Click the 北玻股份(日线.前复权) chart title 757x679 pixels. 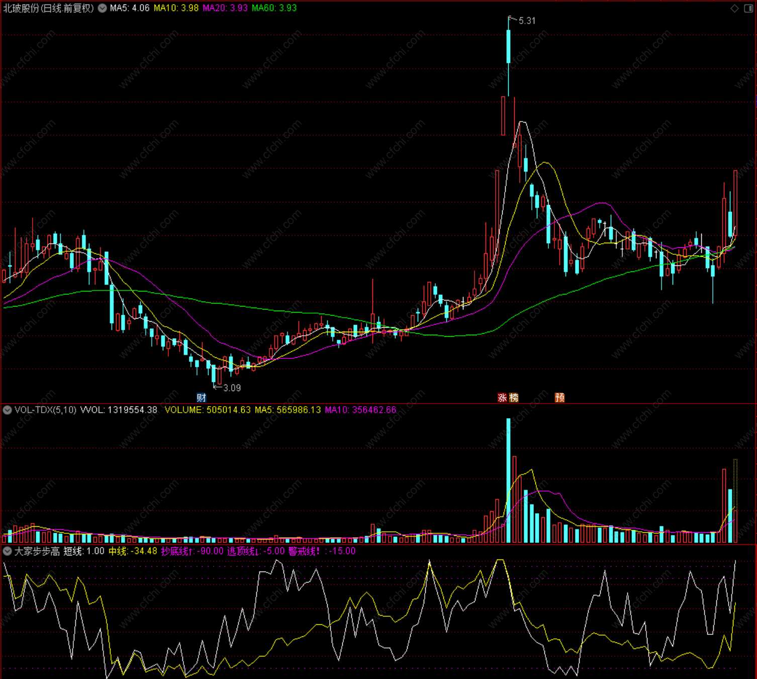tap(48, 8)
